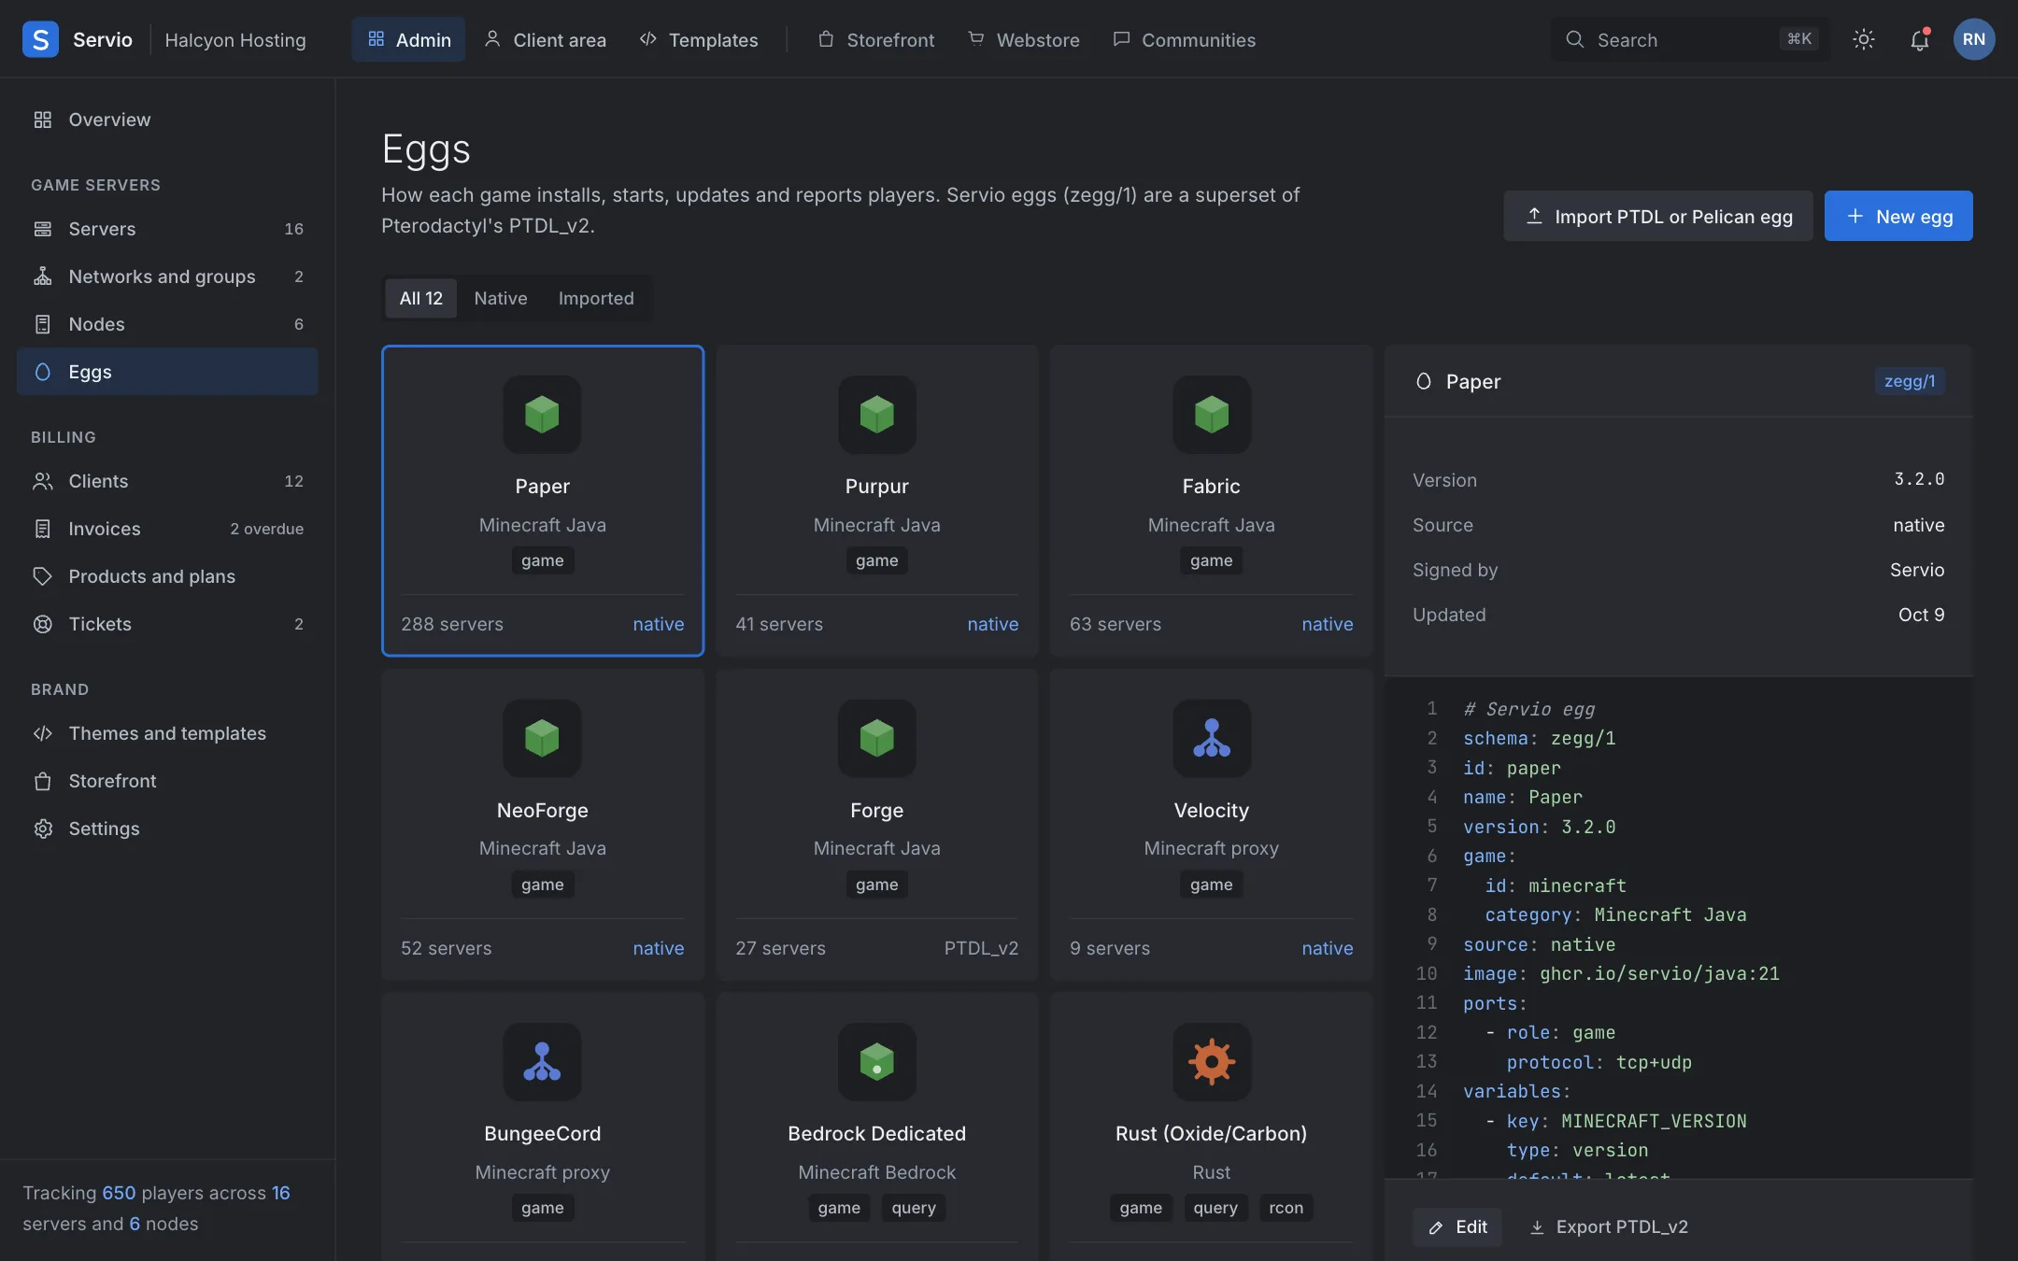This screenshot has height=1261, width=2018.
Task: Click the '63 servers' count on Fabric
Action: (x=1116, y=624)
